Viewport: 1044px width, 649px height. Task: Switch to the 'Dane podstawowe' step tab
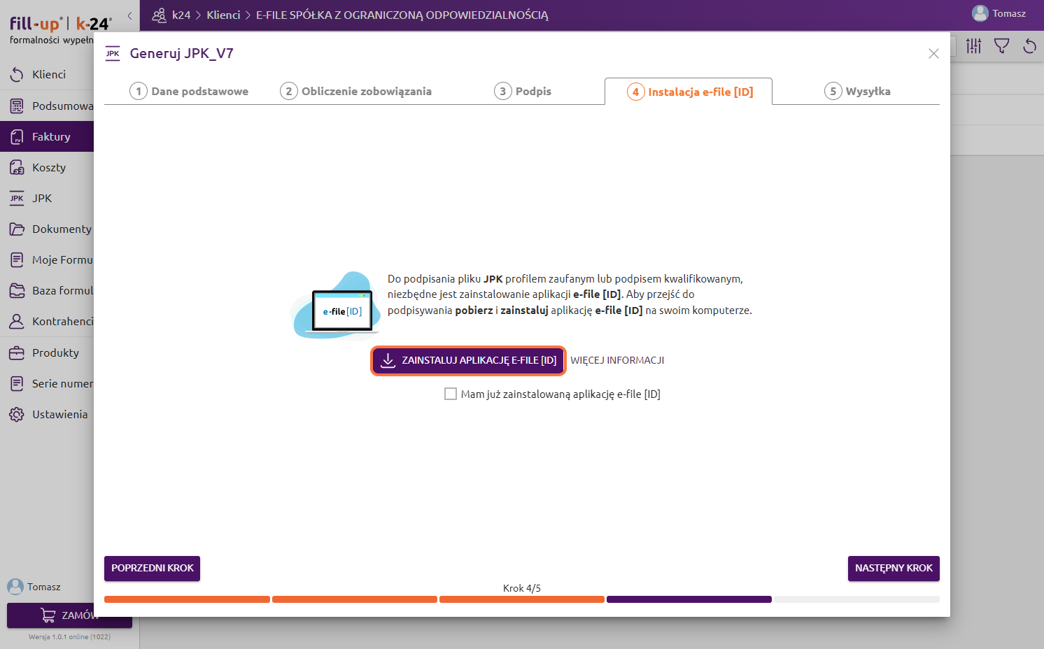click(189, 92)
